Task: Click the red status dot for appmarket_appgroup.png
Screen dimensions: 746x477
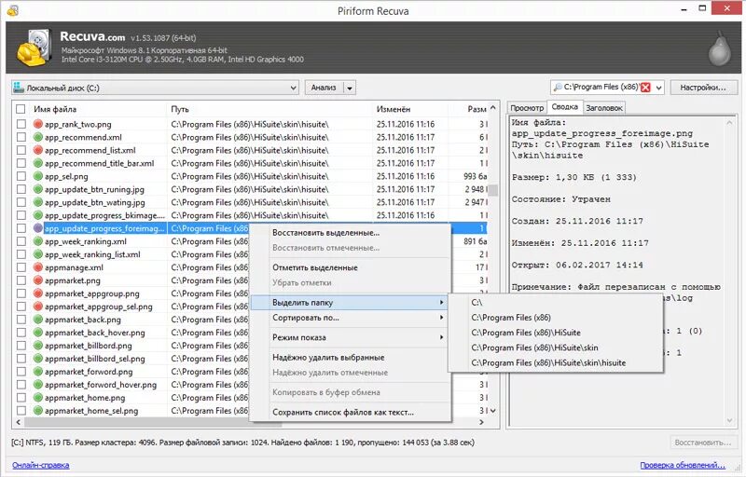Action: (38, 293)
